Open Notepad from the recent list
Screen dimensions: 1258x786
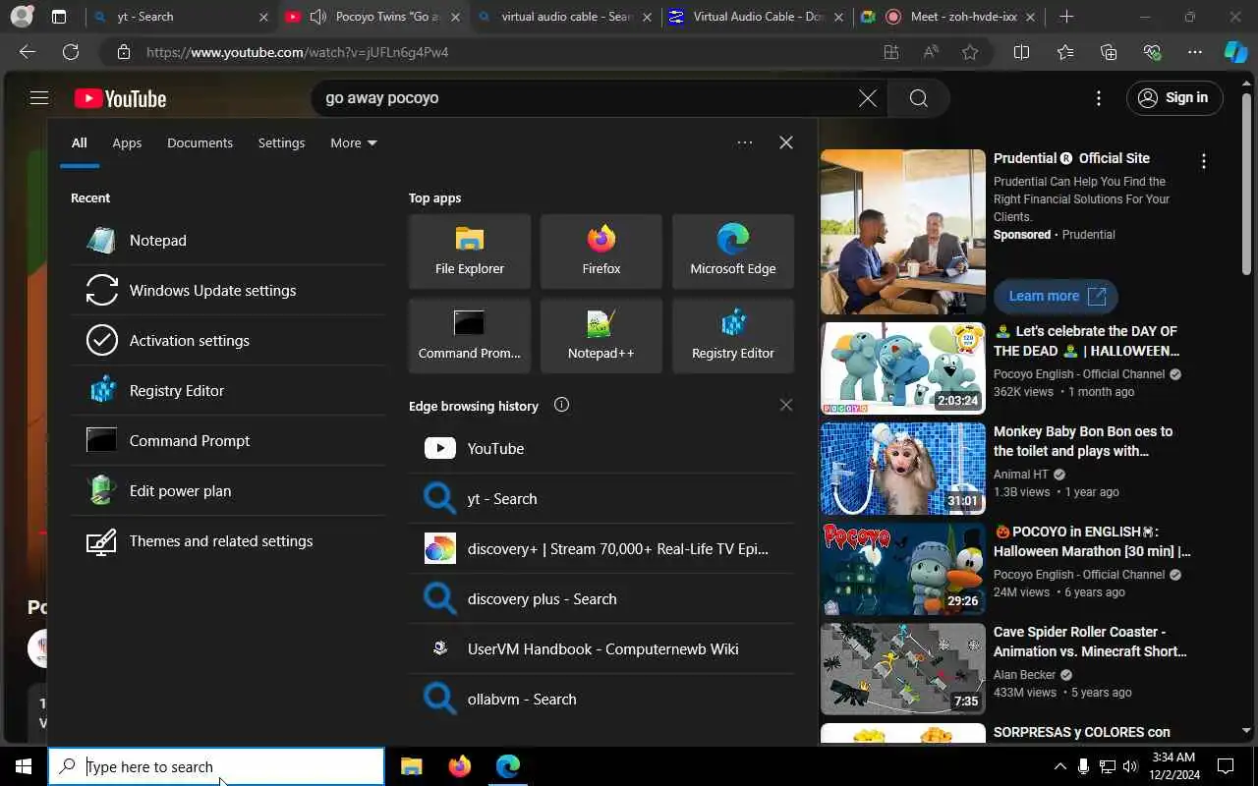[x=228, y=240]
